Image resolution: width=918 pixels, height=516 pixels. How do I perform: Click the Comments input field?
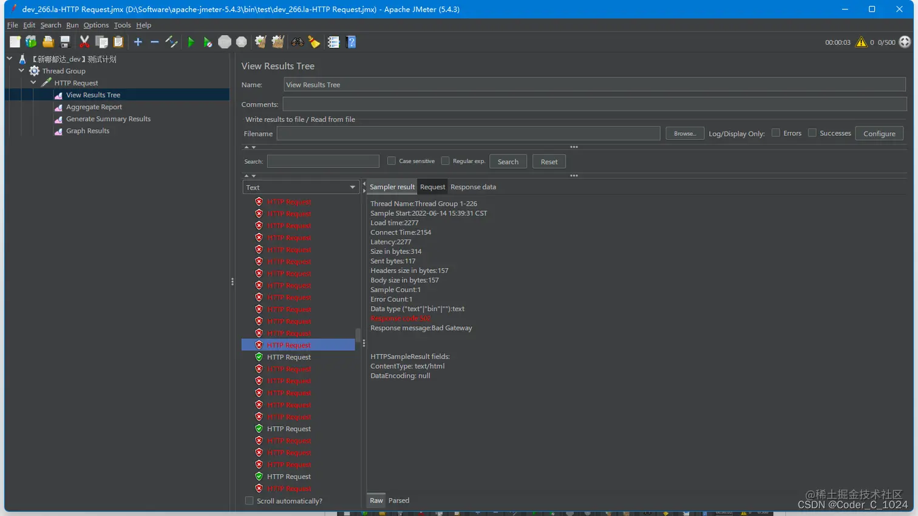coord(594,104)
